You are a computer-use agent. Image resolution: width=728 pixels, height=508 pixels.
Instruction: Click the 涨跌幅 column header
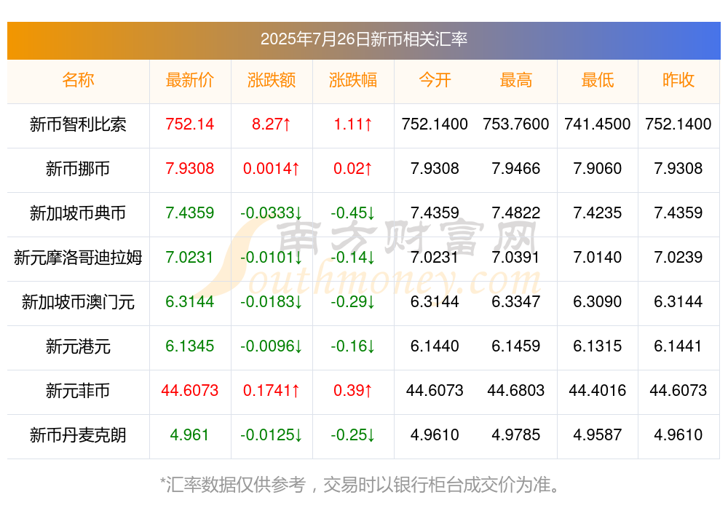click(353, 80)
